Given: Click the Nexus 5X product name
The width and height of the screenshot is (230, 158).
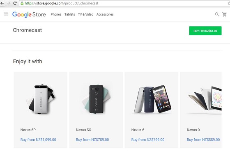Looking at the screenshot, I should pyautogui.click(x=83, y=130).
